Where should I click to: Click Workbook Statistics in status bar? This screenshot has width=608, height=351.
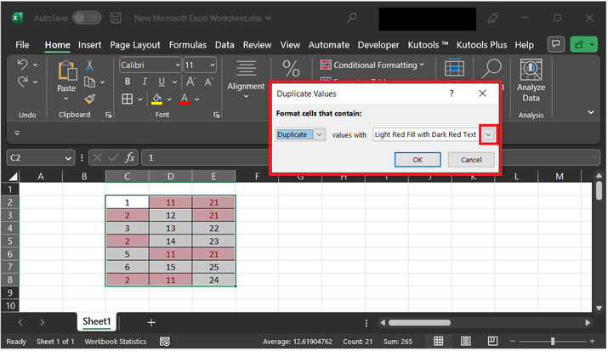116,342
